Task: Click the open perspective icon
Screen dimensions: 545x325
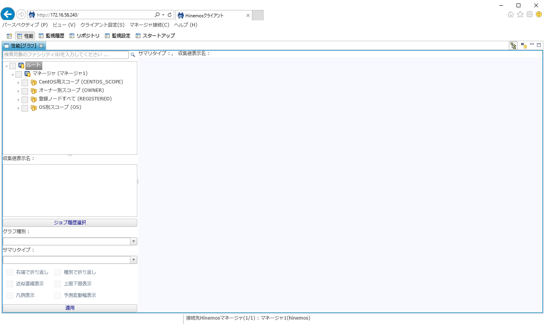Action: click(9, 36)
